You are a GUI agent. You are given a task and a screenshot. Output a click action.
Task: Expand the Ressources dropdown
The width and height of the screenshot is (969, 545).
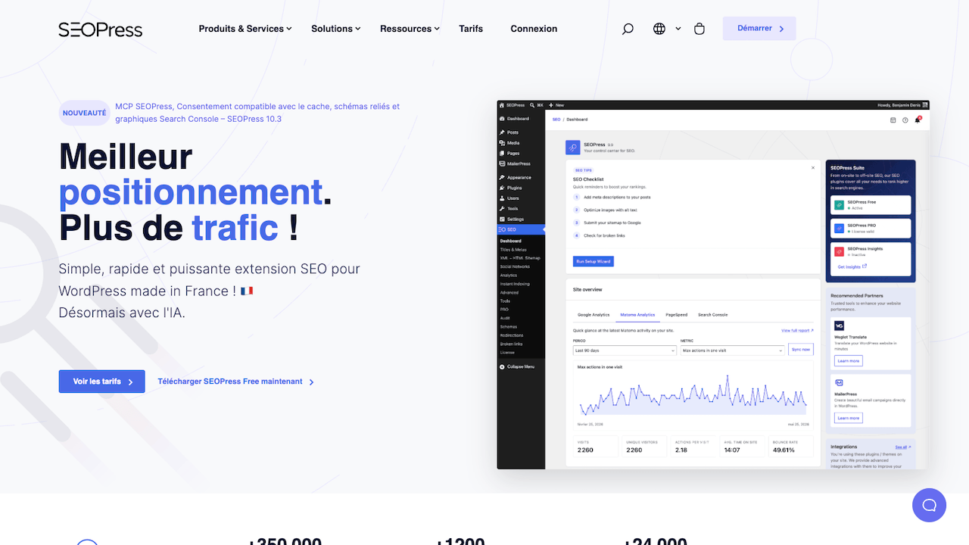(410, 29)
